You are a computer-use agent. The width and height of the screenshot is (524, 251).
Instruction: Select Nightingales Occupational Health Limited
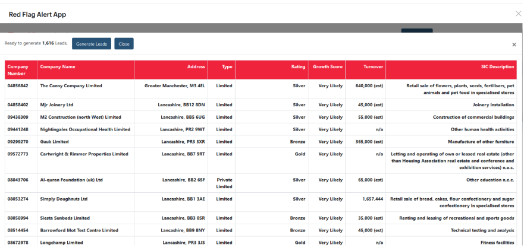tap(85, 129)
